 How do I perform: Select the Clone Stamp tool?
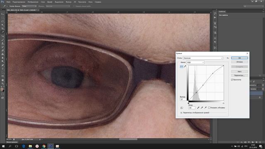click(2, 43)
